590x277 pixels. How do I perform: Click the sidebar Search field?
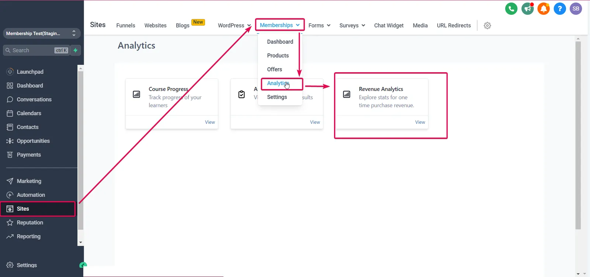point(36,50)
